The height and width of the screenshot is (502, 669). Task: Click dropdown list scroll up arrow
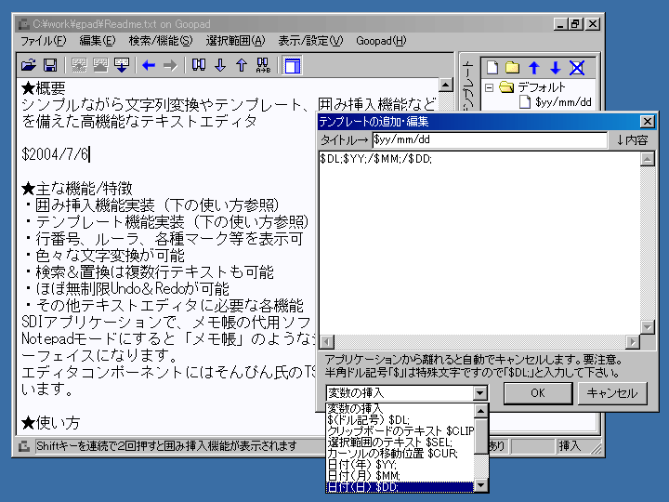(481, 411)
